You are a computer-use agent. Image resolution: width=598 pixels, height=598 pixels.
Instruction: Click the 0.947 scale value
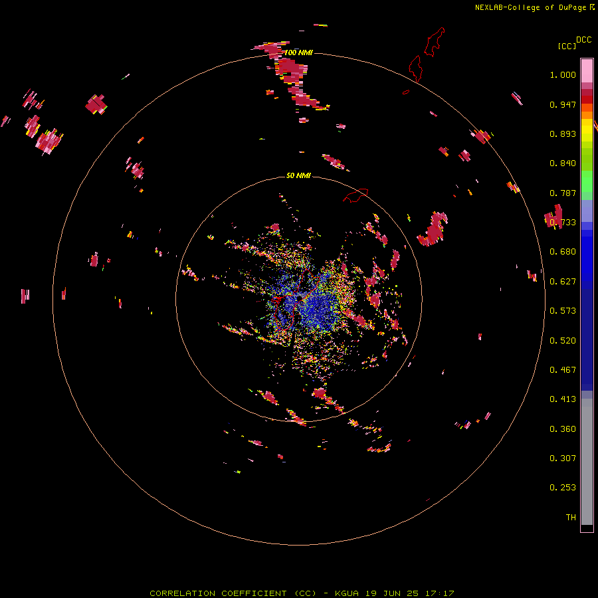[x=563, y=104]
